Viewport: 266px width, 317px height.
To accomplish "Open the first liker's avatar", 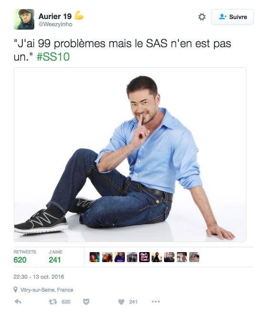I will 95,257.
